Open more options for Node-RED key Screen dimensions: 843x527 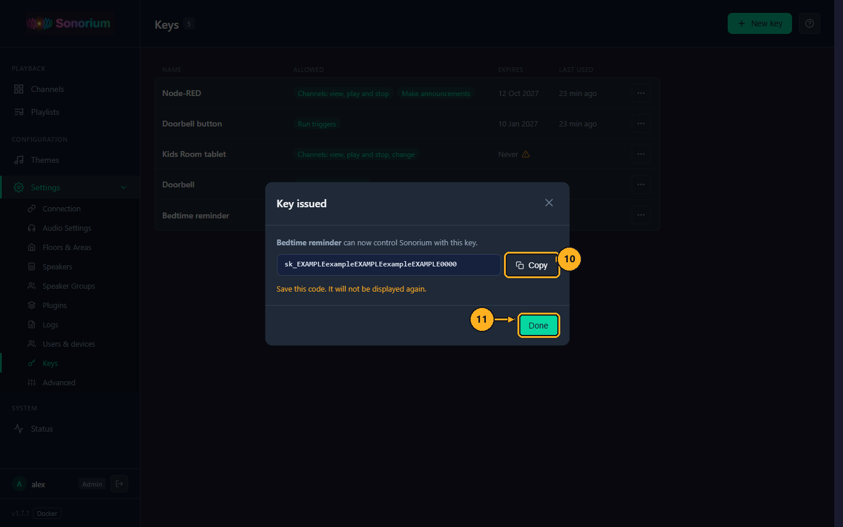pyautogui.click(x=641, y=93)
